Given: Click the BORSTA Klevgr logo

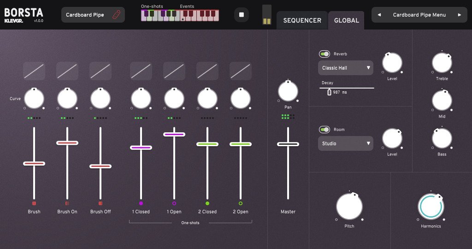Looking at the screenshot, I should point(24,15).
